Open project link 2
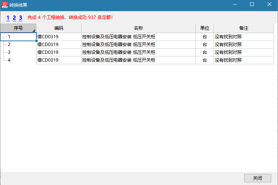Screen dimensions: 278x185 tap(14, 17)
